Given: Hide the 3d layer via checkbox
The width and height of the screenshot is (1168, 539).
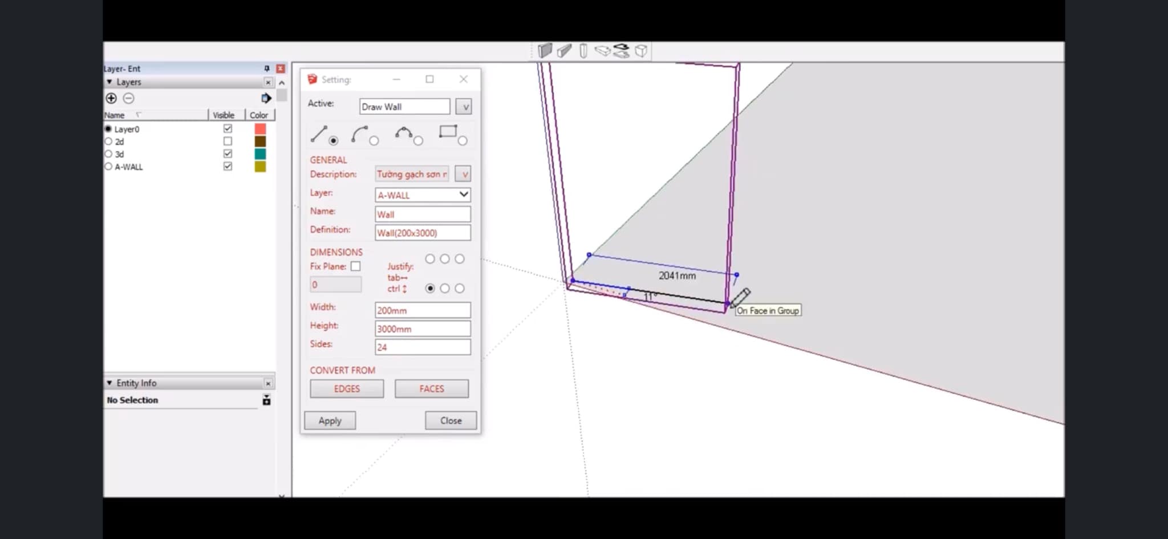Looking at the screenshot, I should (x=228, y=154).
